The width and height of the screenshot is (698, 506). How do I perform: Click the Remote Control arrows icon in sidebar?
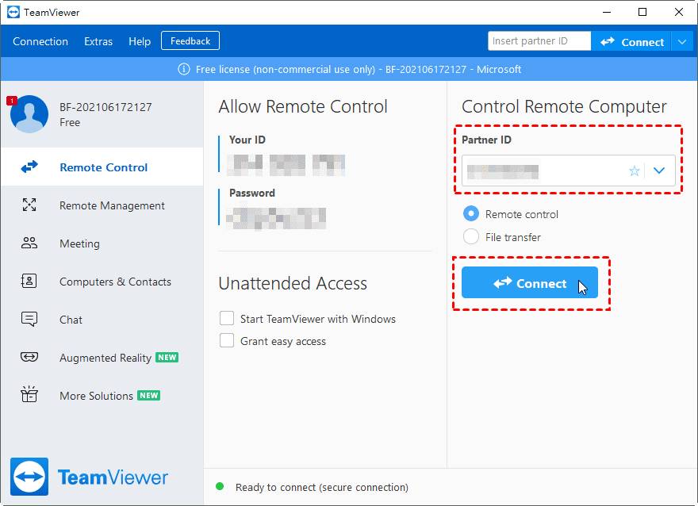(29, 167)
